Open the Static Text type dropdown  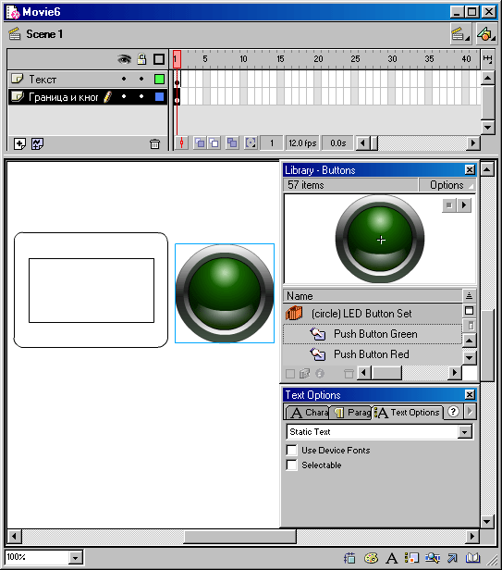(465, 432)
